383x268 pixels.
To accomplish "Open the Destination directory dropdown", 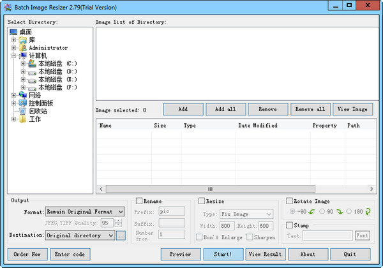I will point(111,235).
